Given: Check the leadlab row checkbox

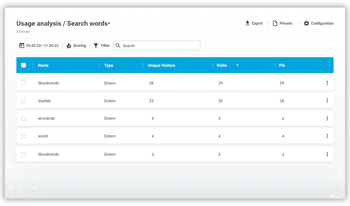Looking at the screenshot, I should coord(23,101).
